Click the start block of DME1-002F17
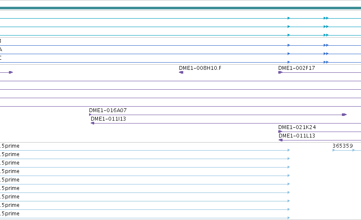The width and height of the screenshot is (361, 220). click(x=280, y=72)
